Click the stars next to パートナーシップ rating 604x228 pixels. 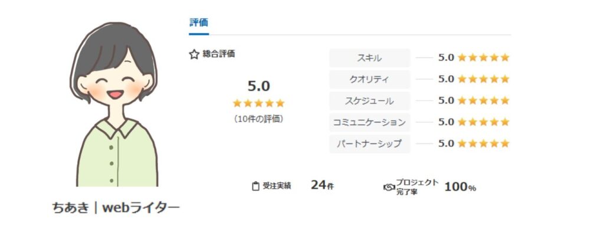[484, 144]
